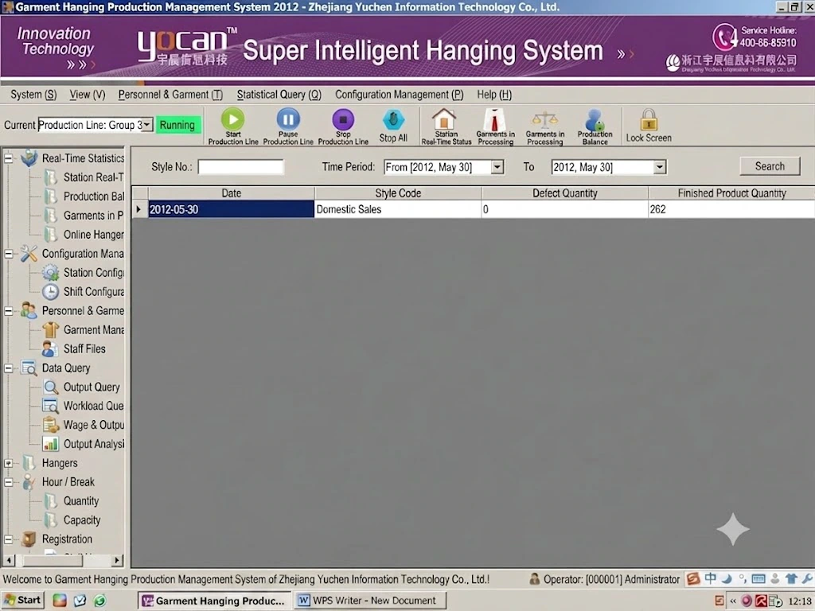Open the From date dropdown arrow
The width and height of the screenshot is (815, 611).
[x=497, y=167]
